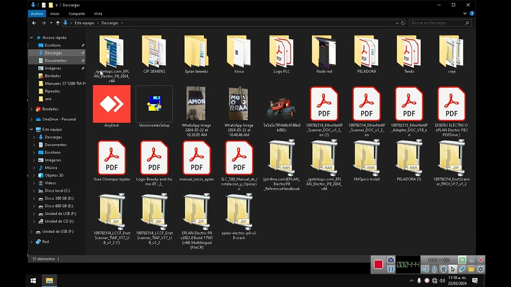Go up one folder level

[58, 23]
